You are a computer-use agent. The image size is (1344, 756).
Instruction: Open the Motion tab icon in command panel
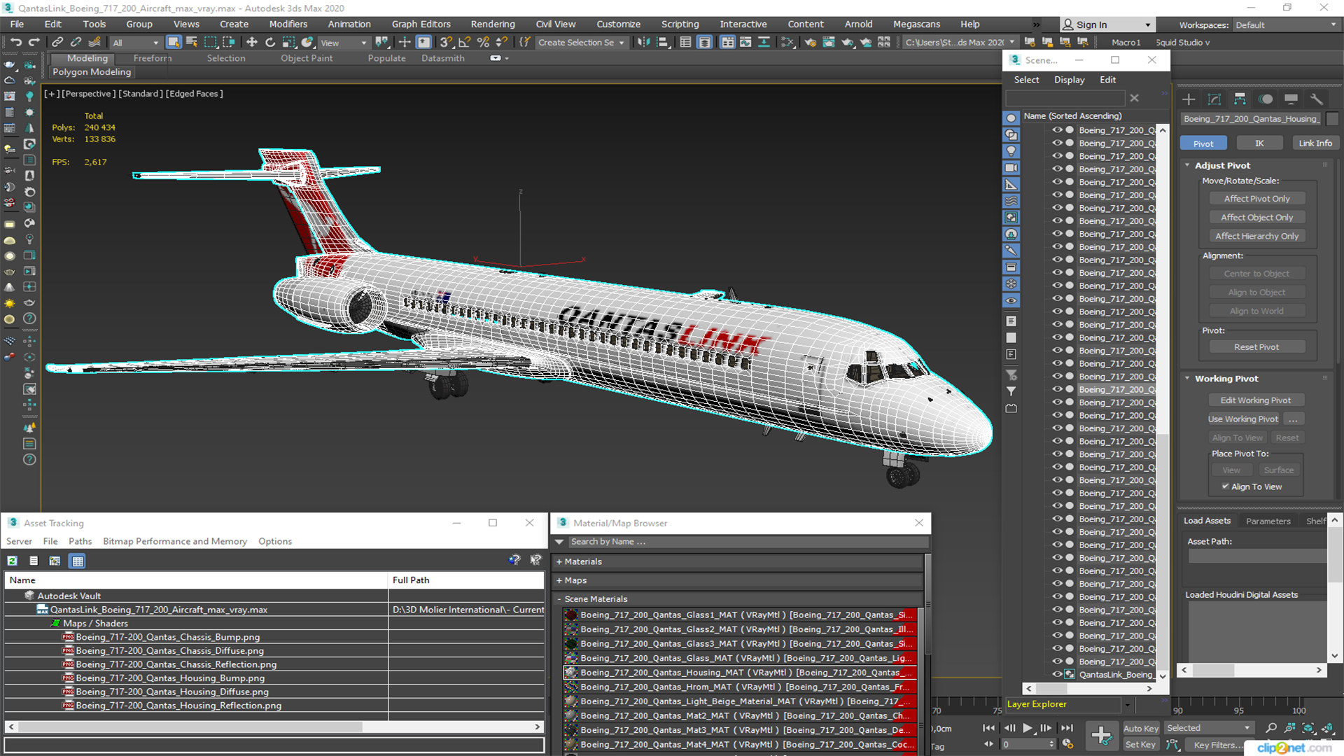pyautogui.click(x=1266, y=99)
